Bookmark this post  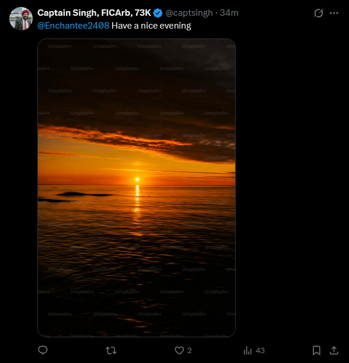316,351
